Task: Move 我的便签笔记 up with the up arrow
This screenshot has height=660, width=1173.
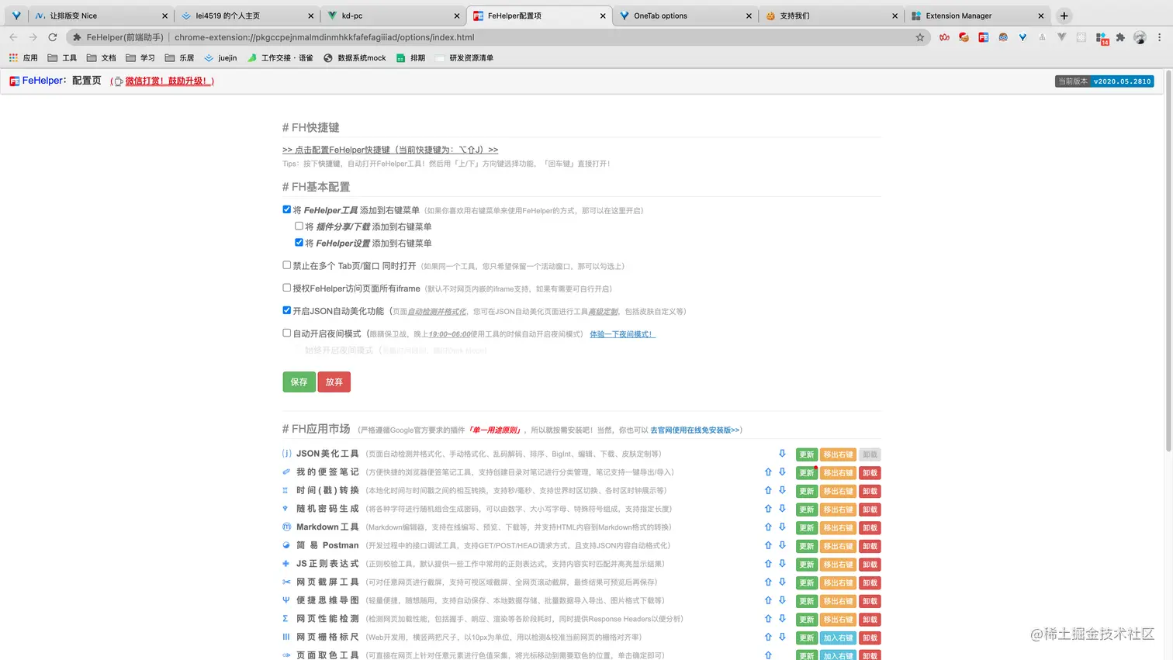Action: (x=768, y=472)
